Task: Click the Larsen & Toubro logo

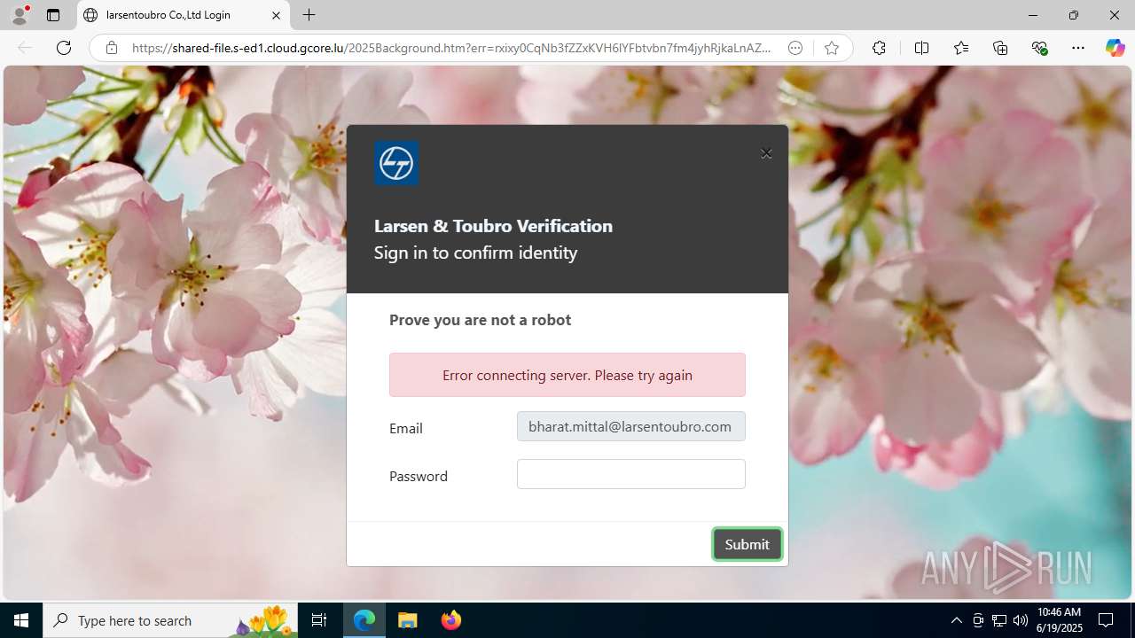Action: coord(396,163)
